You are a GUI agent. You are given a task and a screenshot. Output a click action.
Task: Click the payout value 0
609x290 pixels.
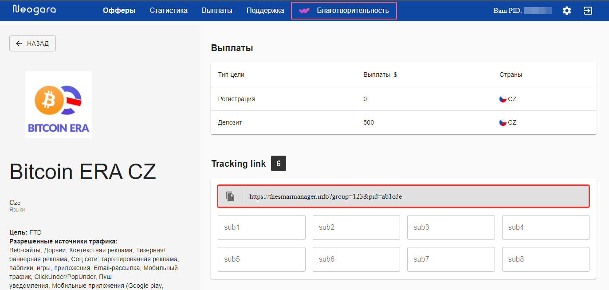tap(365, 99)
